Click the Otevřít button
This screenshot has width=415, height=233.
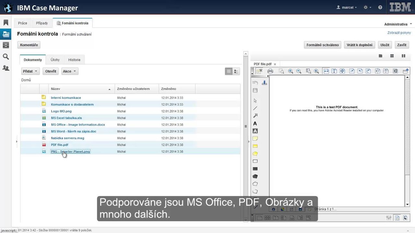pyautogui.click(x=51, y=71)
